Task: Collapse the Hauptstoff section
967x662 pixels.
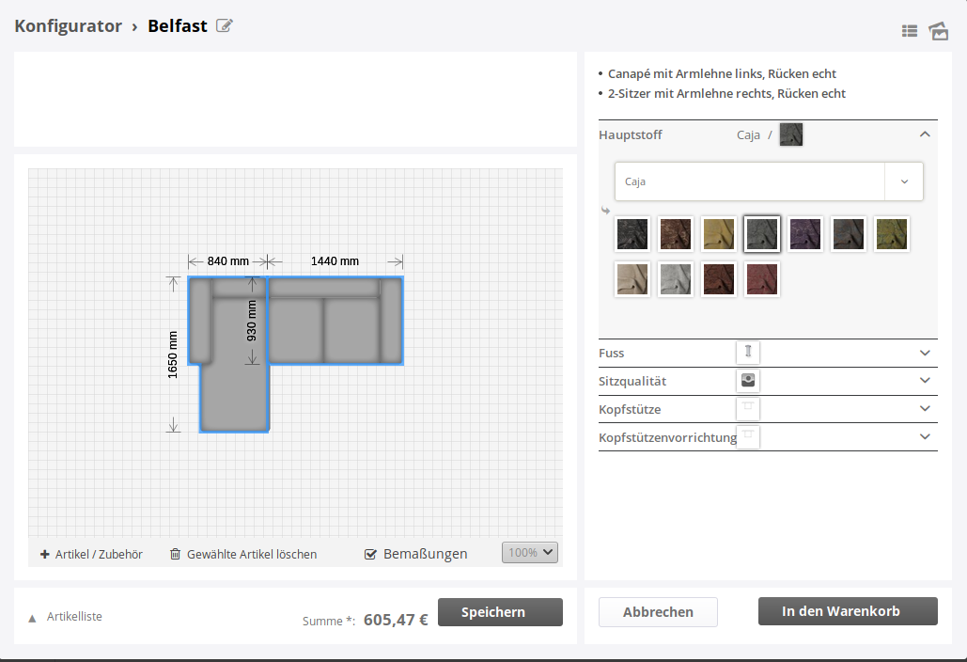Action: coord(925,134)
